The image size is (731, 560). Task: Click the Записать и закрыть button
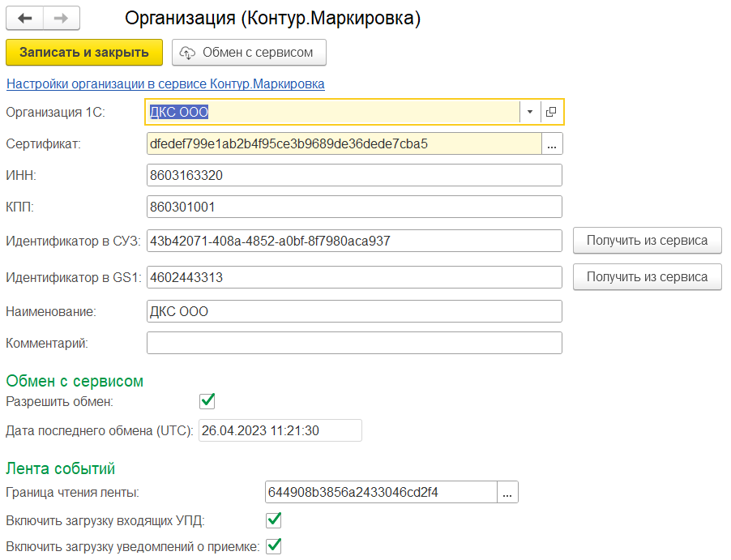[x=84, y=52]
